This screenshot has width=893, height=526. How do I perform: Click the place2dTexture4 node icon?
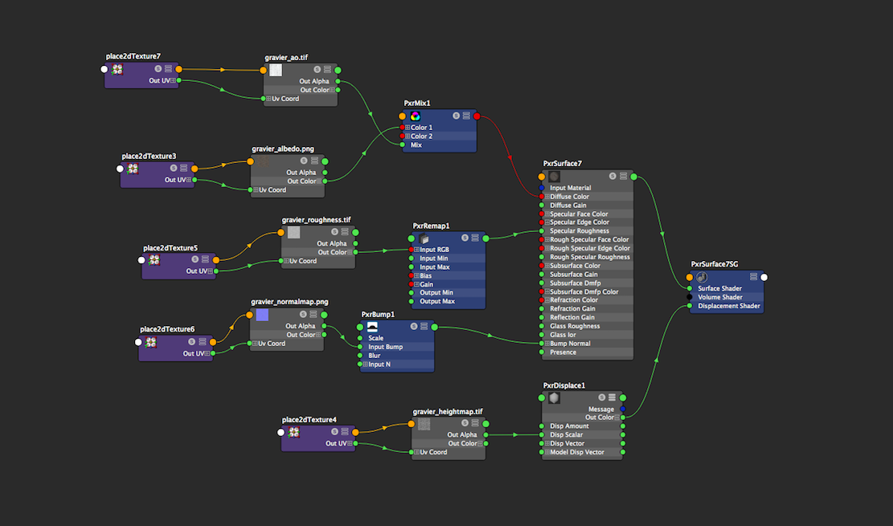(x=294, y=432)
